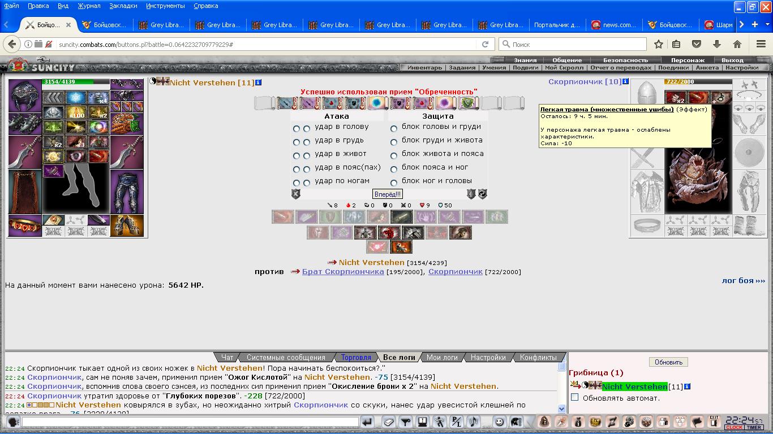
Task: Open a new browser tab with plus
Action: coord(754,24)
